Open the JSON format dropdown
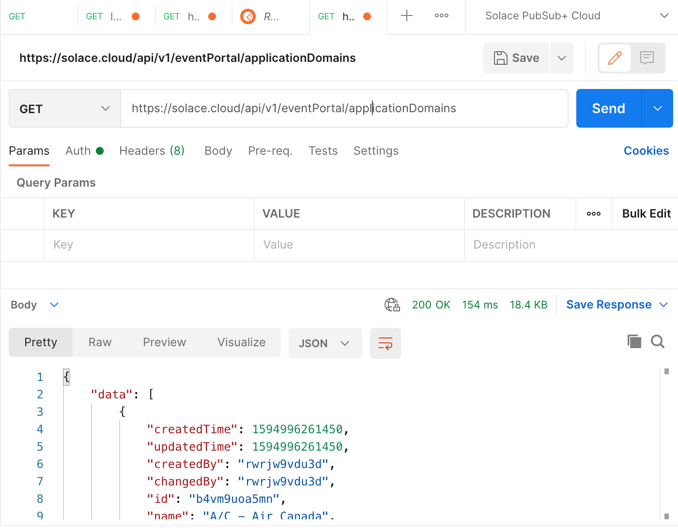The width and height of the screenshot is (678, 528). (x=324, y=343)
